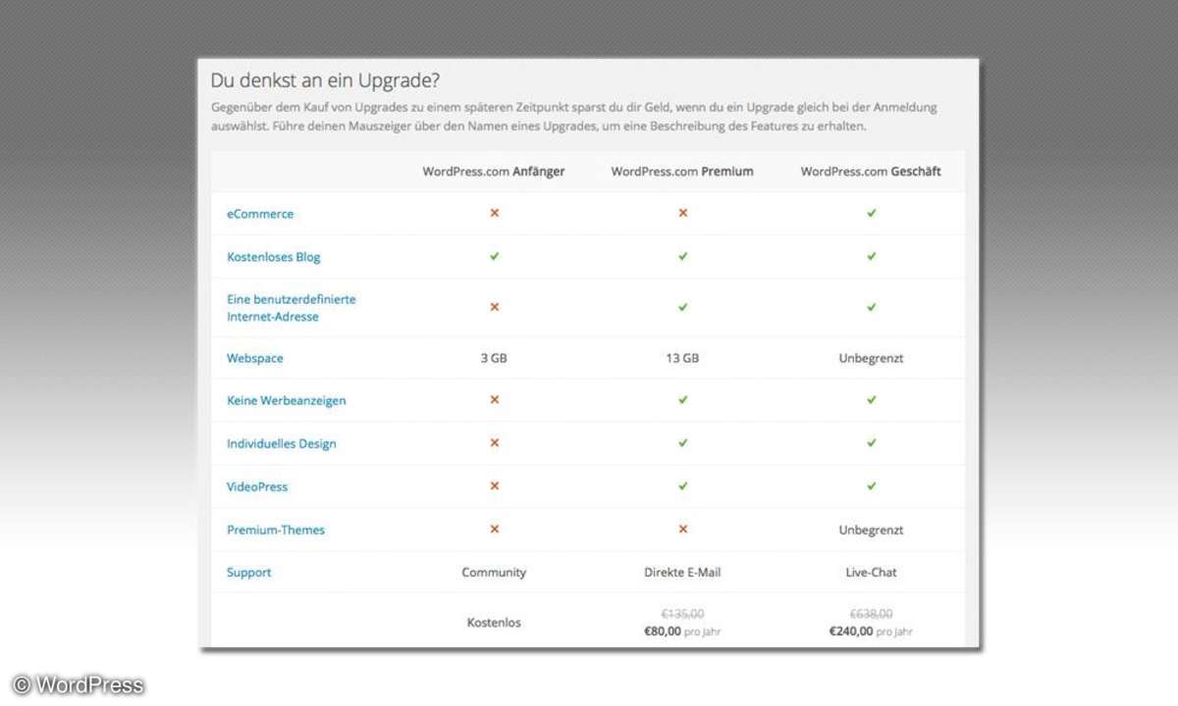Open the Kostenloses Blog feature link
Image resolution: width=1178 pixels, height=706 pixels.
tap(274, 257)
